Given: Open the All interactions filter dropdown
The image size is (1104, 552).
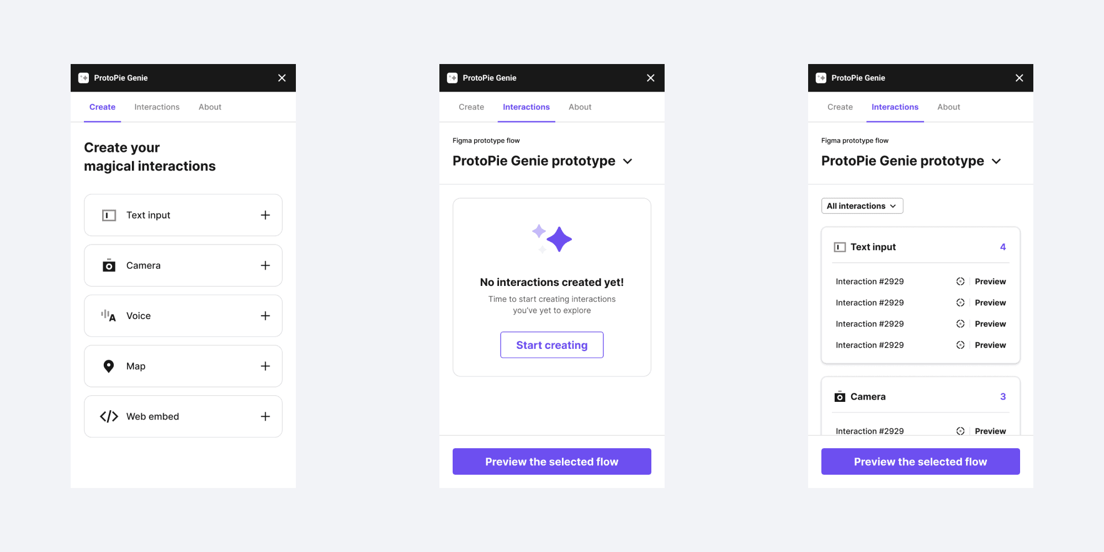Looking at the screenshot, I should pos(862,206).
